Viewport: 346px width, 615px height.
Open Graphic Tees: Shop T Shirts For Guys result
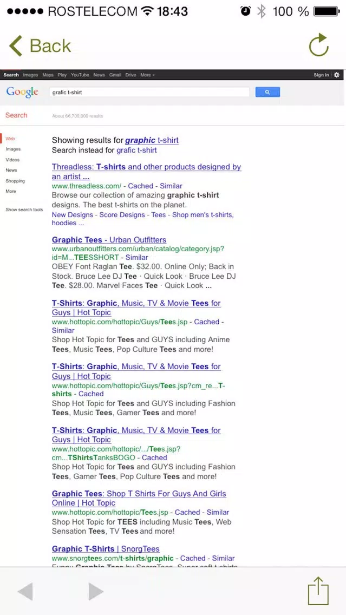pyautogui.click(x=139, y=498)
